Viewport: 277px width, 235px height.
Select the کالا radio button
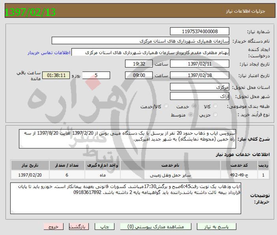(215, 106)
